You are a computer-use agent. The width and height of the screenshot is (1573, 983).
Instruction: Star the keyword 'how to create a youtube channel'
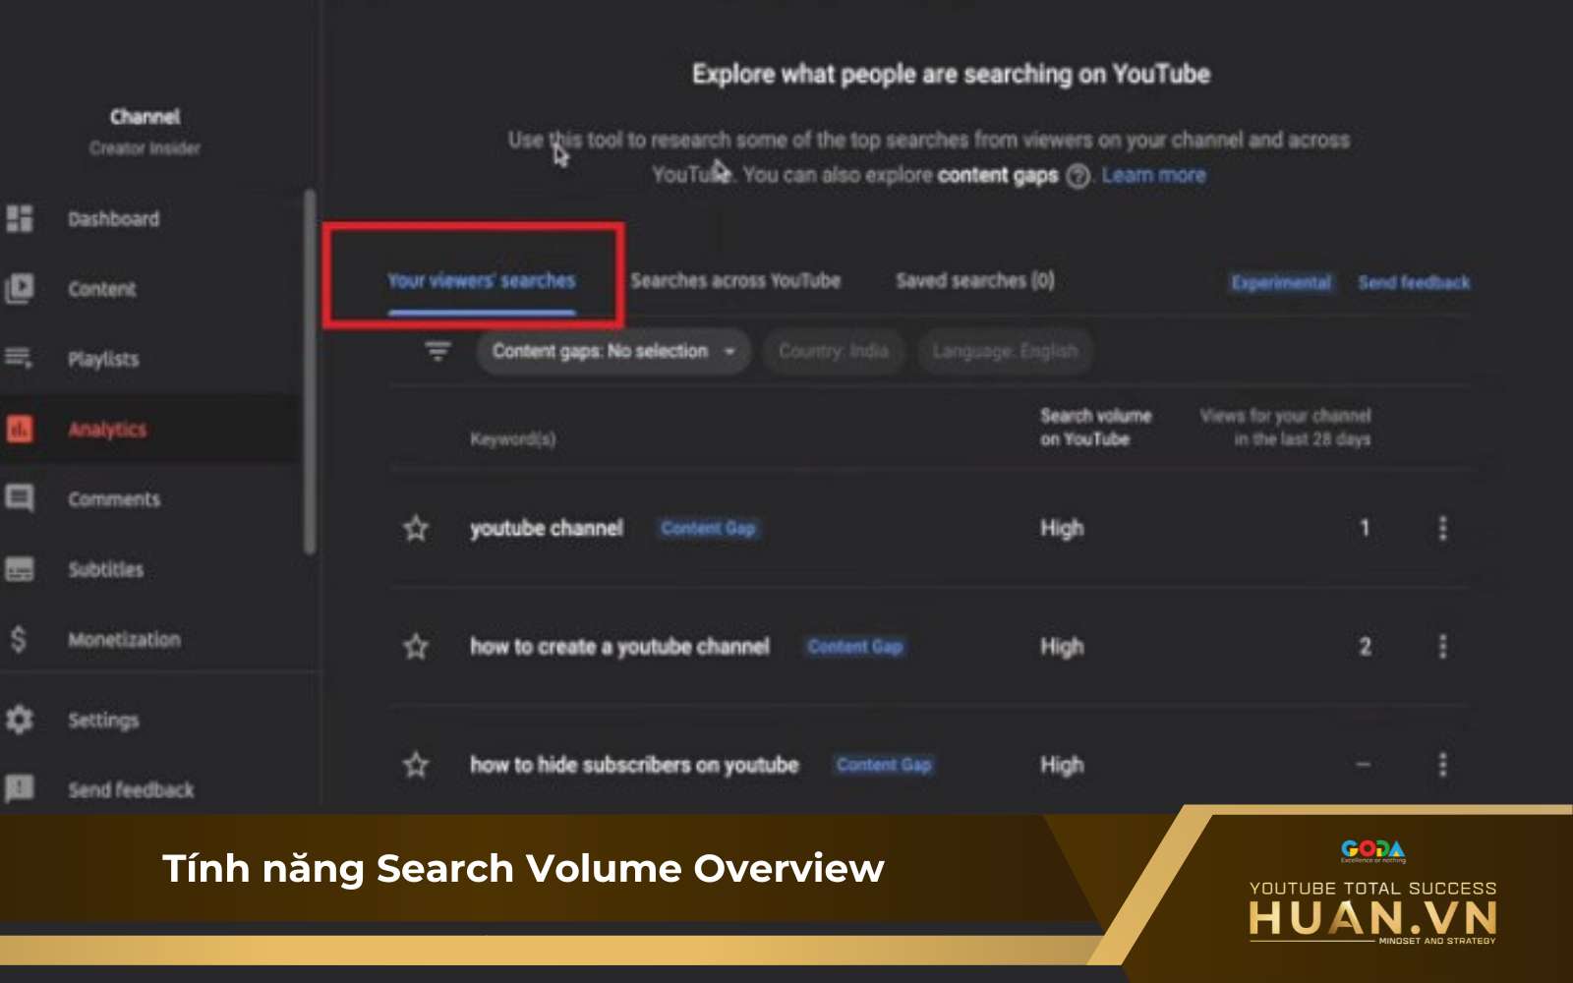click(x=416, y=647)
